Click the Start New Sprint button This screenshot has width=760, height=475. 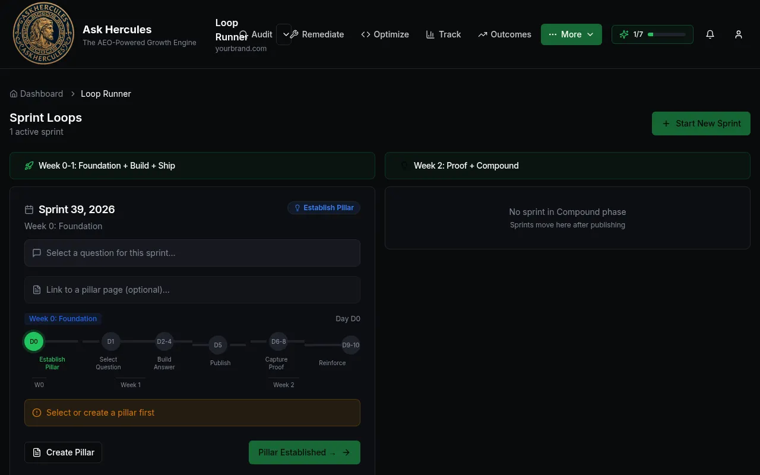(x=701, y=123)
